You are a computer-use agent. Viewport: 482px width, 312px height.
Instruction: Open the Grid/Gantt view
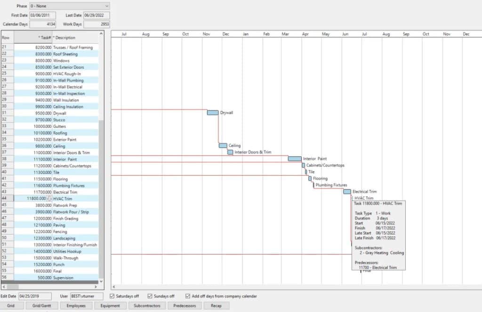[x=42, y=306]
